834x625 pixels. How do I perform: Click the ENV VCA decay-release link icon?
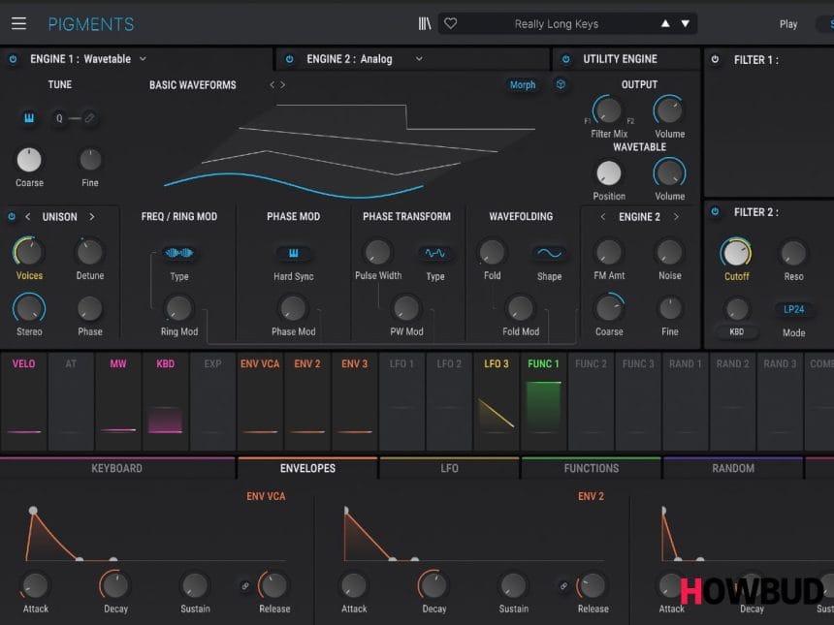point(243,585)
